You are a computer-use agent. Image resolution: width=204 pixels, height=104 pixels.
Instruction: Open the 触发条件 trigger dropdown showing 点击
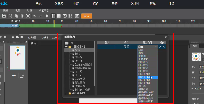click(x=148, y=47)
